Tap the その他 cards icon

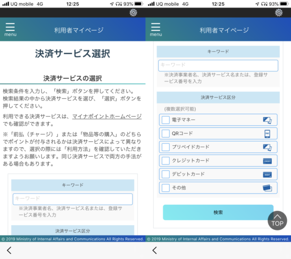click(x=267, y=188)
